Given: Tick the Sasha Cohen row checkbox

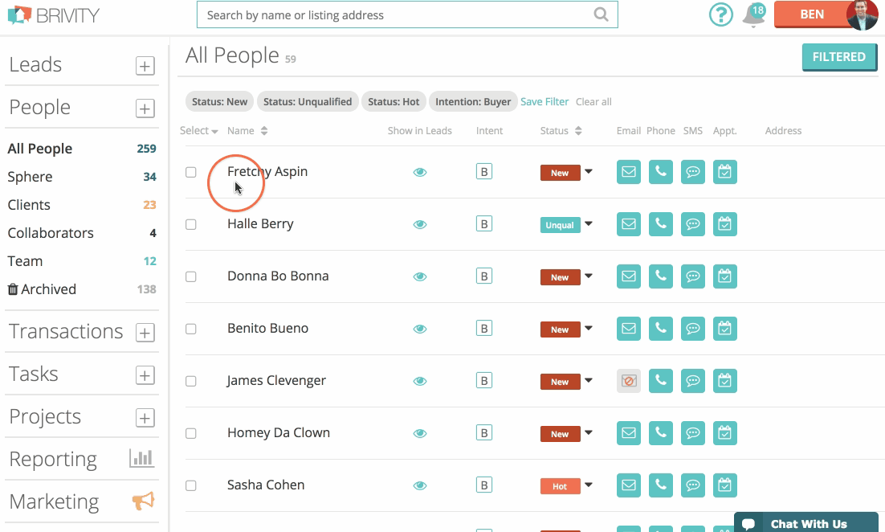Looking at the screenshot, I should (x=191, y=485).
